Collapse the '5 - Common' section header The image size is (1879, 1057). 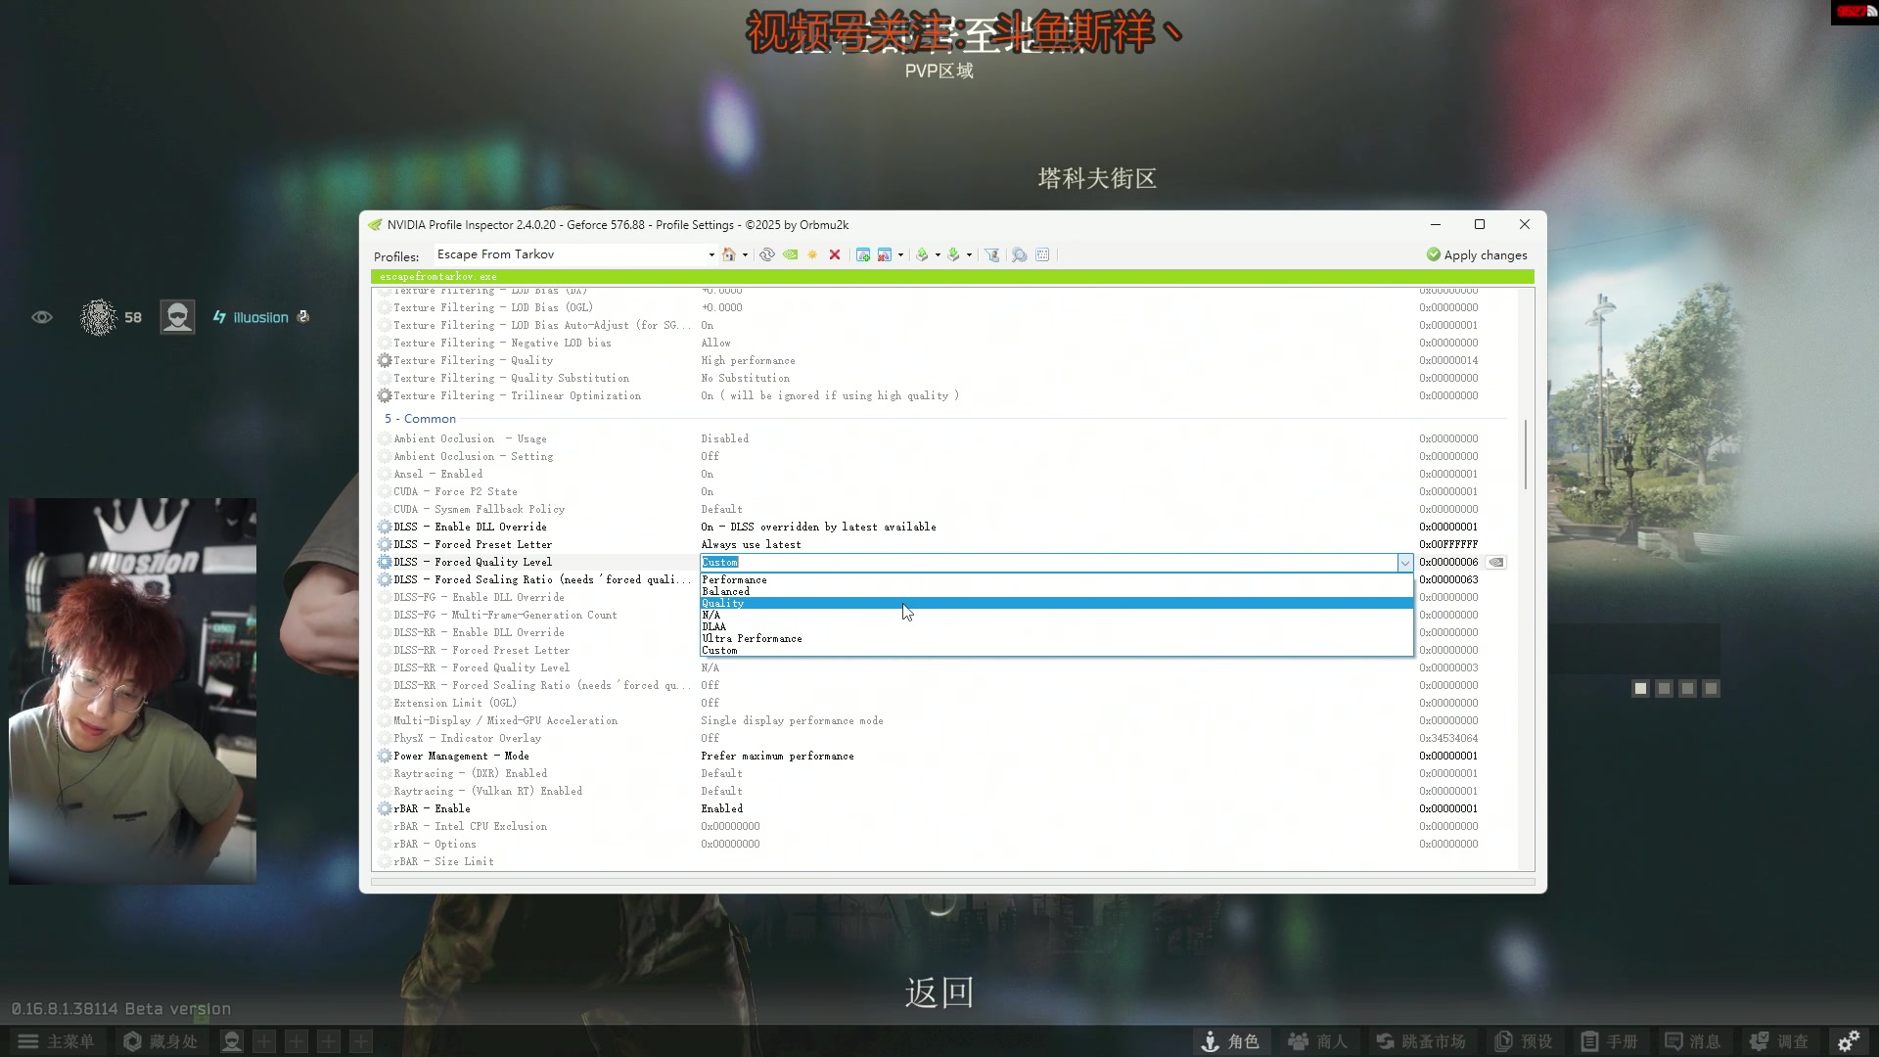pos(420,418)
